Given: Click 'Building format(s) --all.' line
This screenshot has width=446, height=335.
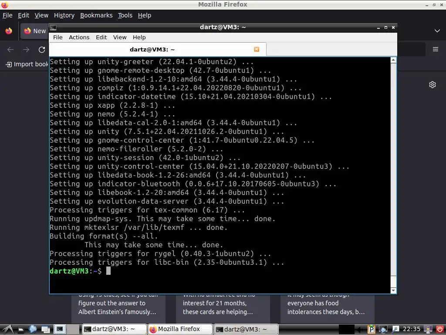Looking at the screenshot, I should coord(104,236).
